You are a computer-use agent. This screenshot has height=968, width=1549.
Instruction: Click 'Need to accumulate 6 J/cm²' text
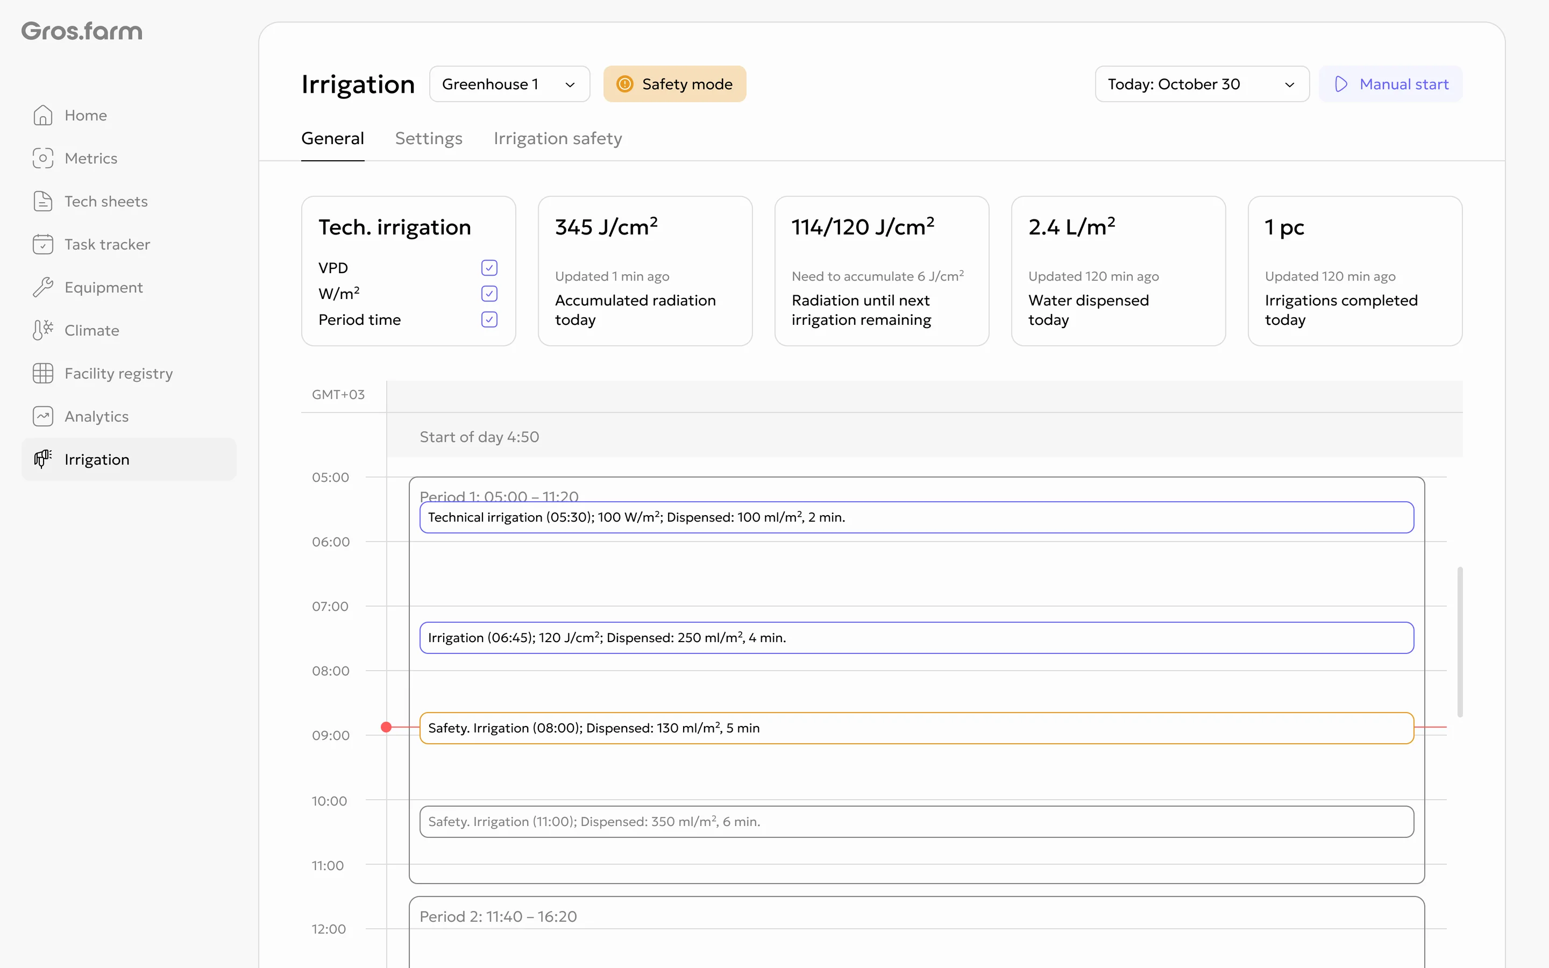[x=878, y=276]
